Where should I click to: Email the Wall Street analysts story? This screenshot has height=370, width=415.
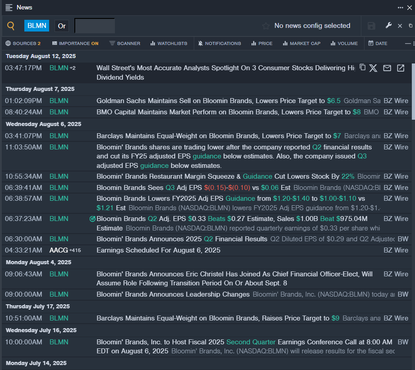[387, 68]
